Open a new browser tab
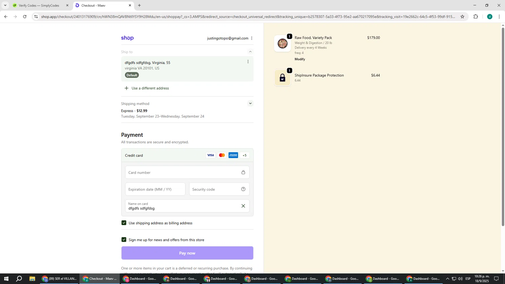Viewport: 505px width, 284px height. pos(139,5)
